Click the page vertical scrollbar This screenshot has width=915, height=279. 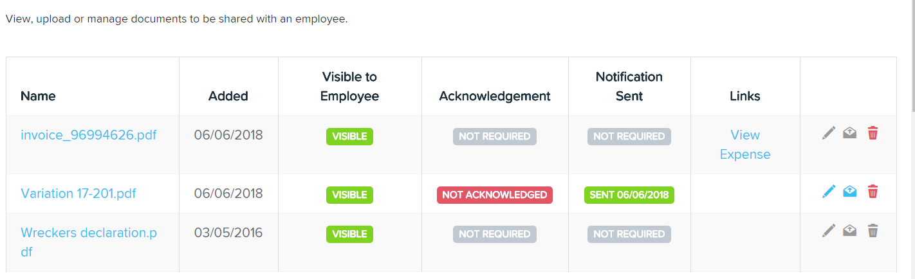(911, 139)
